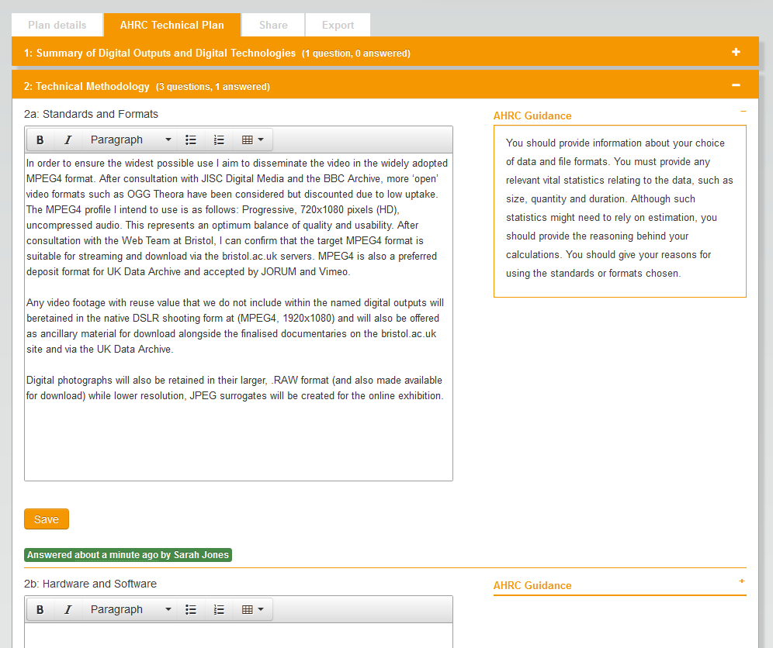Insert bullet list in Standards and Formats editor
Viewport: 773px width, 648px height.
click(191, 140)
